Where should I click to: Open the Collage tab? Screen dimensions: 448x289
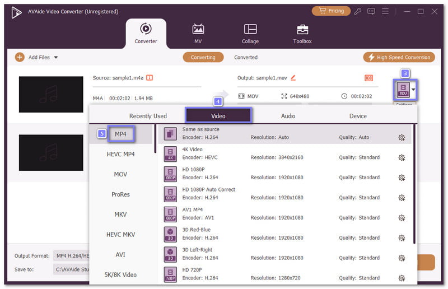pyautogui.click(x=250, y=34)
